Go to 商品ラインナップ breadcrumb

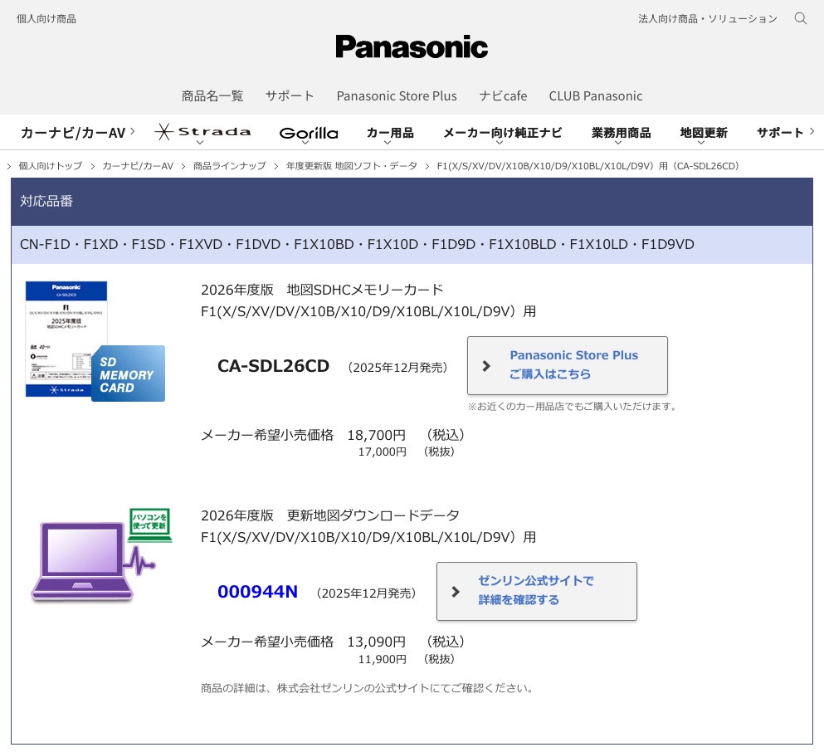(x=230, y=166)
